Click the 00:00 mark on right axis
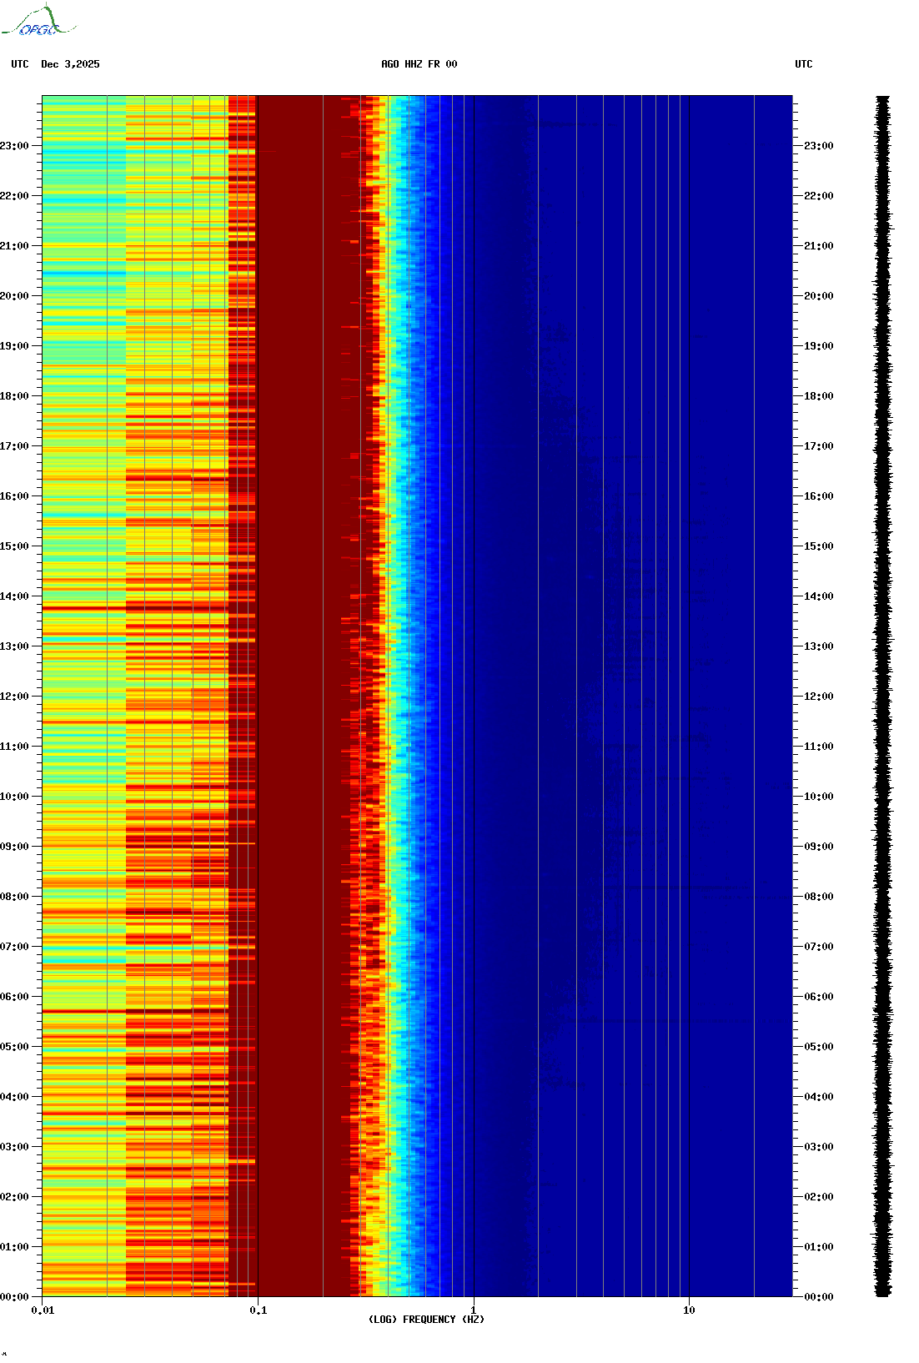 pos(818,1297)
